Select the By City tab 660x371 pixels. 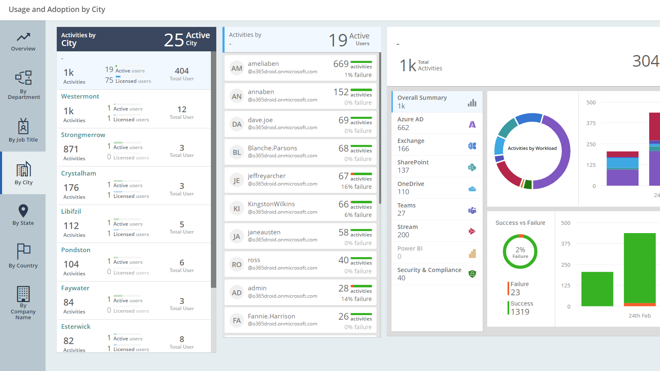tap(23, 173)
